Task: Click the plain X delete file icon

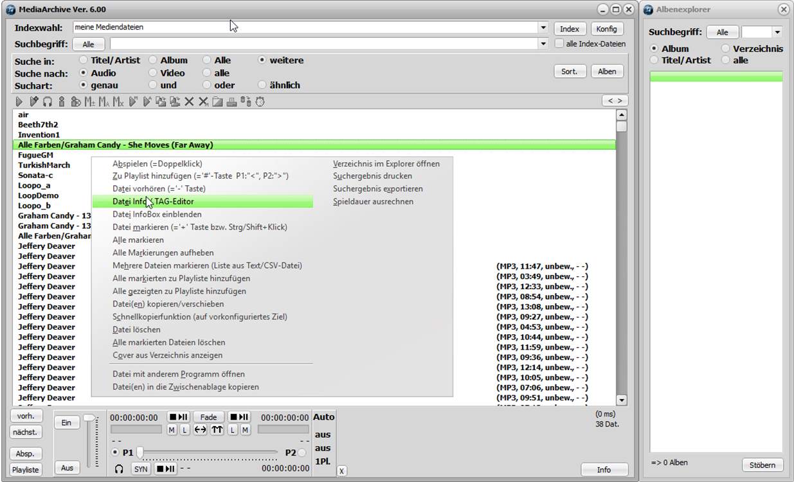Action: (189, 102)
